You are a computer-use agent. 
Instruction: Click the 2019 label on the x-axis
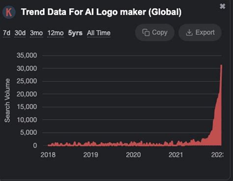click(x=90, y=155)
